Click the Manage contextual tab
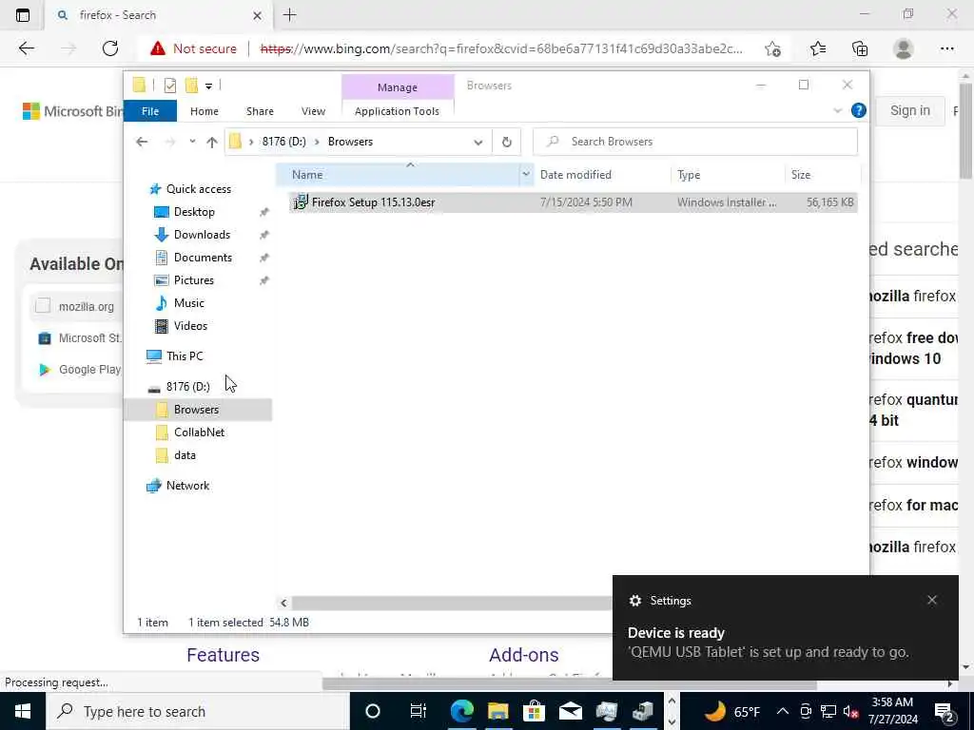This screenshot has height=730, width=974. click(x=398, y=87)
